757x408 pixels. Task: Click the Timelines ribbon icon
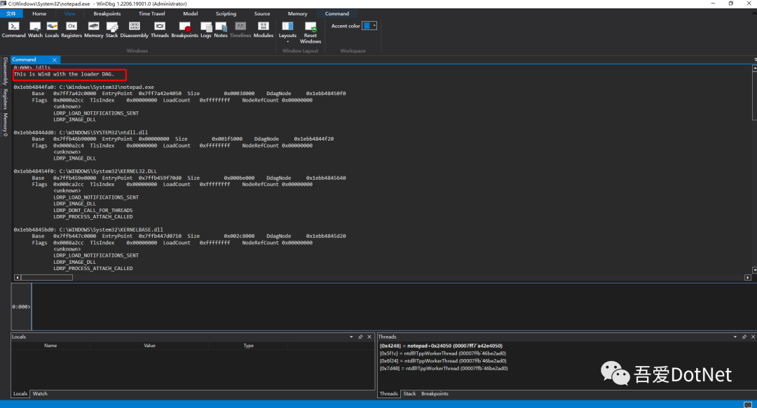point(240,29)
